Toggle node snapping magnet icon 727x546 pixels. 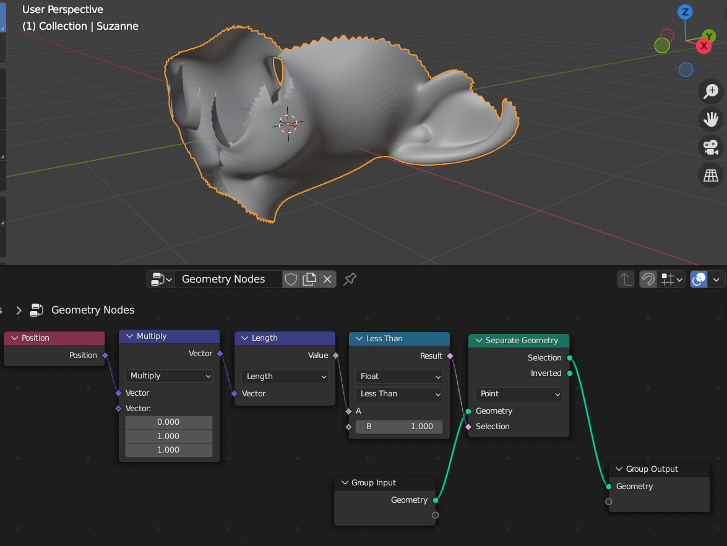pyautogui.click(x=648, y=279)
